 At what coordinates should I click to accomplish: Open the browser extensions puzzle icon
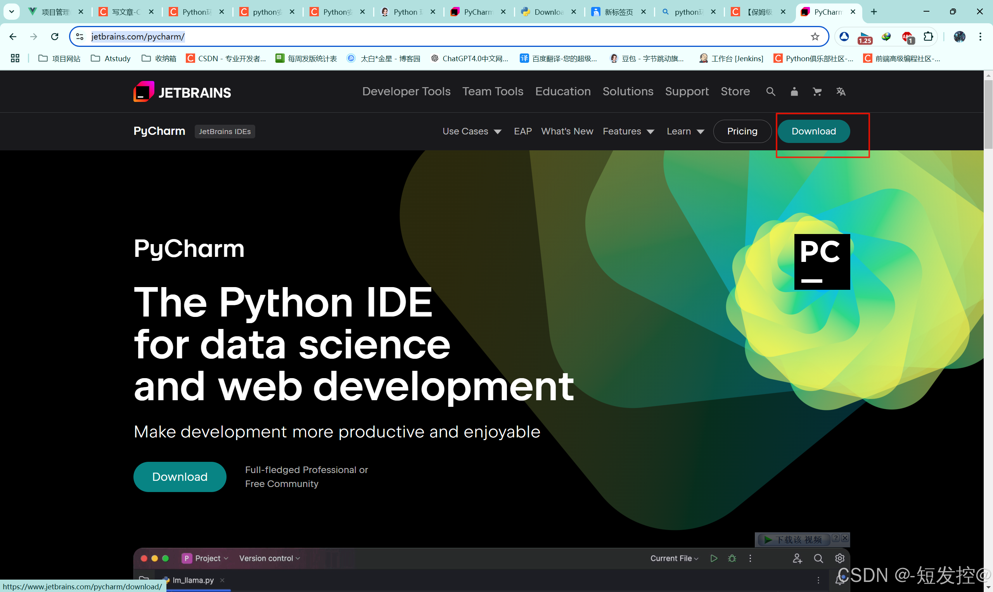click(x=928, y=36)
